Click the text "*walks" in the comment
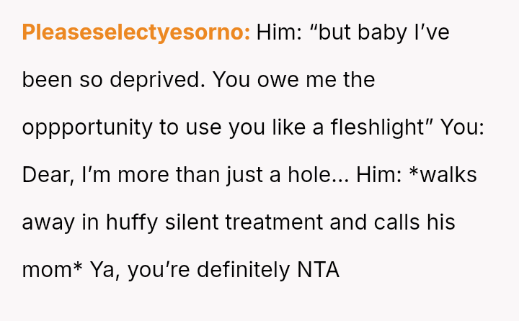Image resolution: width=519 pixels, height=321 pixels. [x=443, y=174]
